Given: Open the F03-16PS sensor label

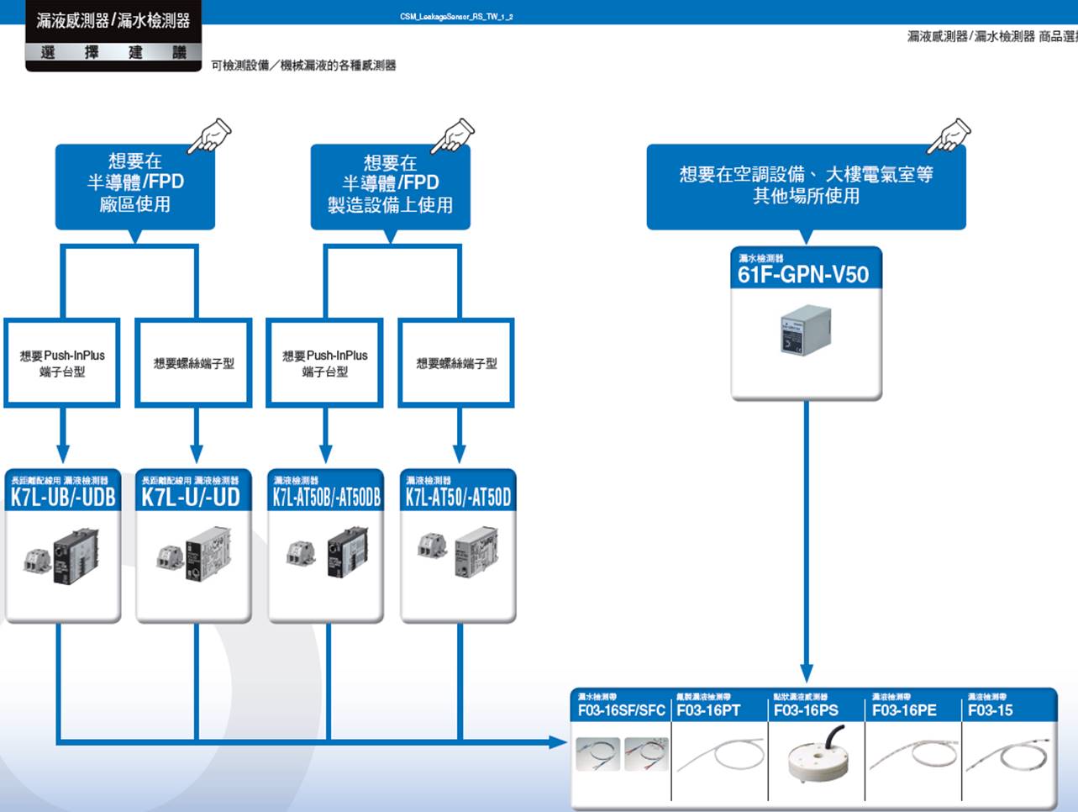Looking at the screenshot, I should tap(806, 710).
